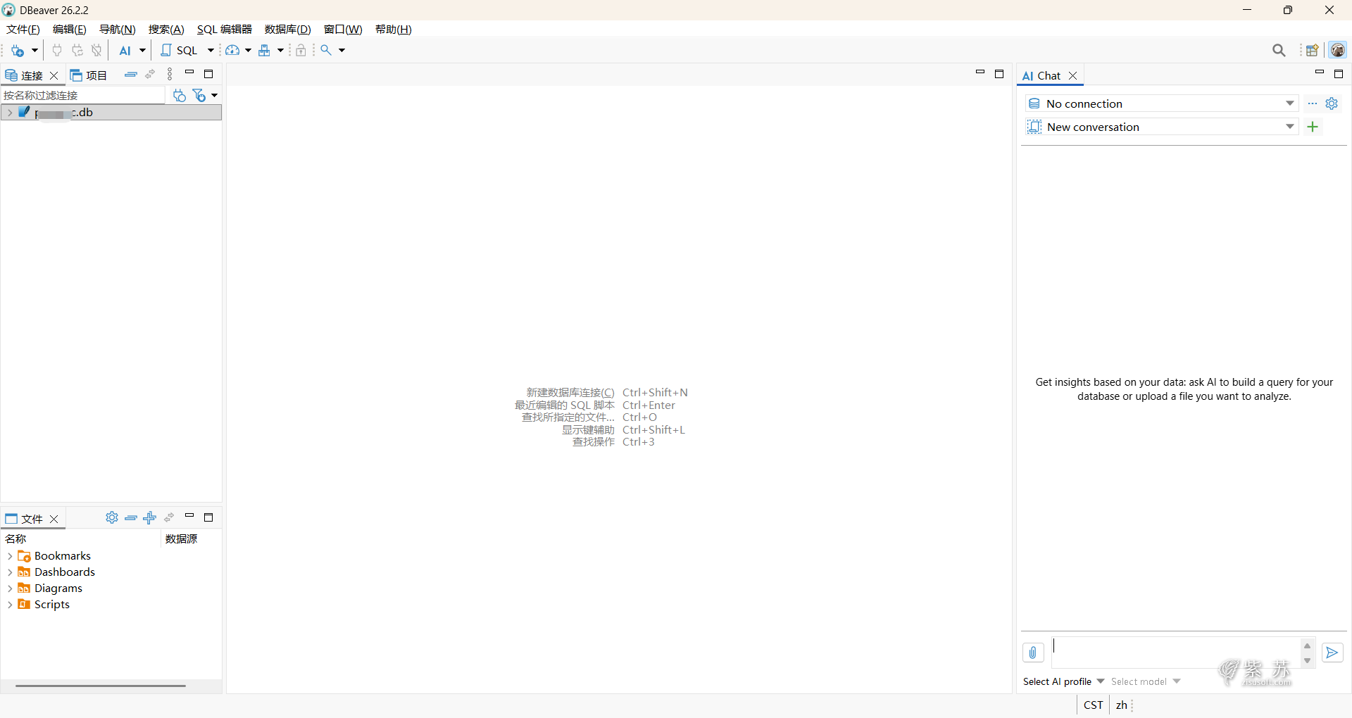Expand the SQL button dropdown arrow
Screen dimensions: 1352x718
211,51
